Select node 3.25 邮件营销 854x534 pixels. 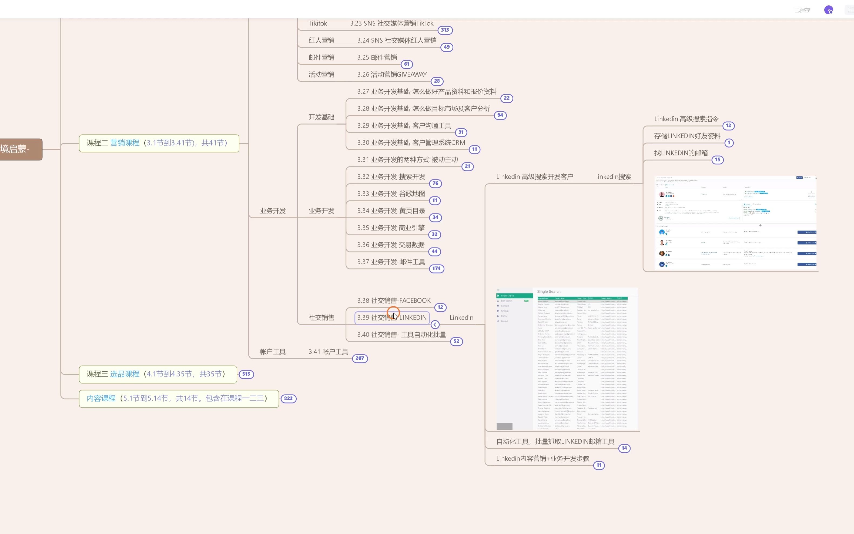(x=377, y=58)
